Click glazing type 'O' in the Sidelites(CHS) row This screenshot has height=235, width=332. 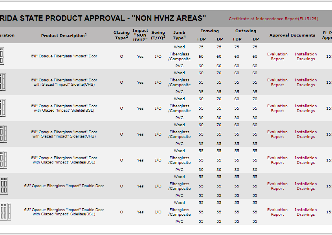pyautogui.click(x=121, y=134)
